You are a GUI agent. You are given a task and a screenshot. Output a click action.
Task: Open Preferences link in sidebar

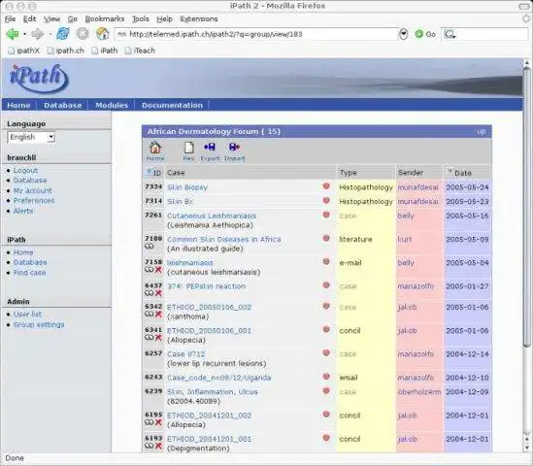34,201
